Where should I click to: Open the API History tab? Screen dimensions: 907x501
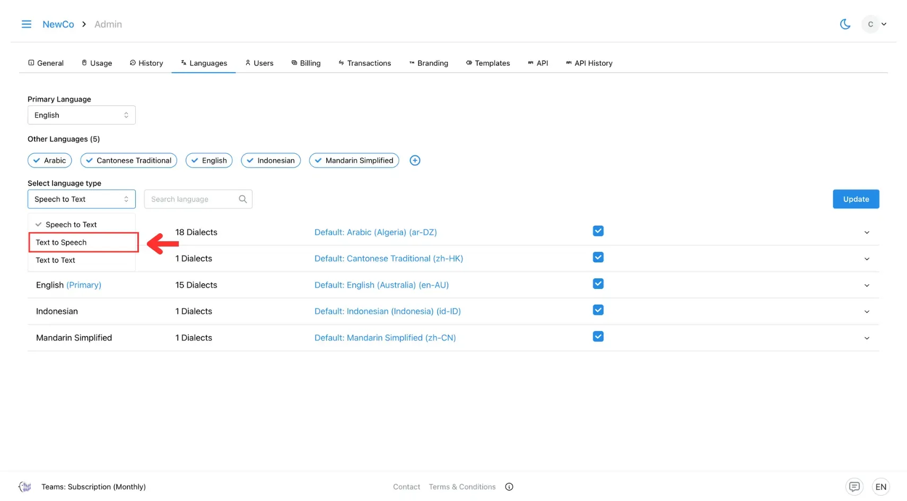589,63
